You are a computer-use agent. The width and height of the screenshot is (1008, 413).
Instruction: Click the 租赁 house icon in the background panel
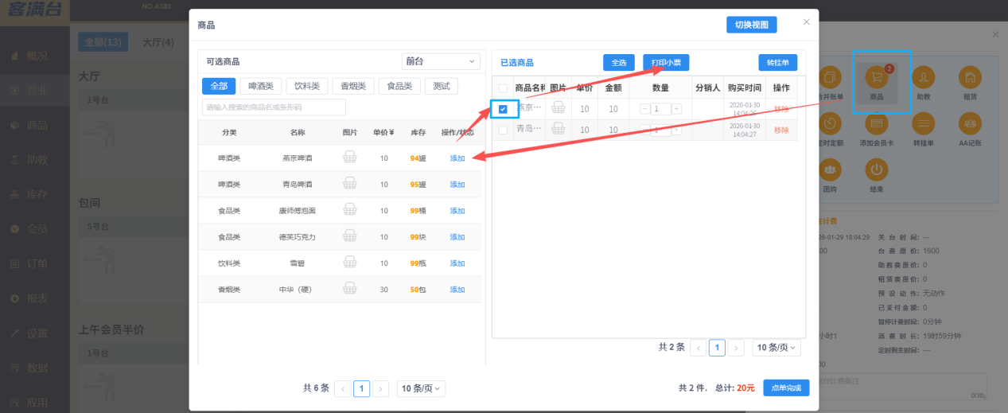coord(969,77)
